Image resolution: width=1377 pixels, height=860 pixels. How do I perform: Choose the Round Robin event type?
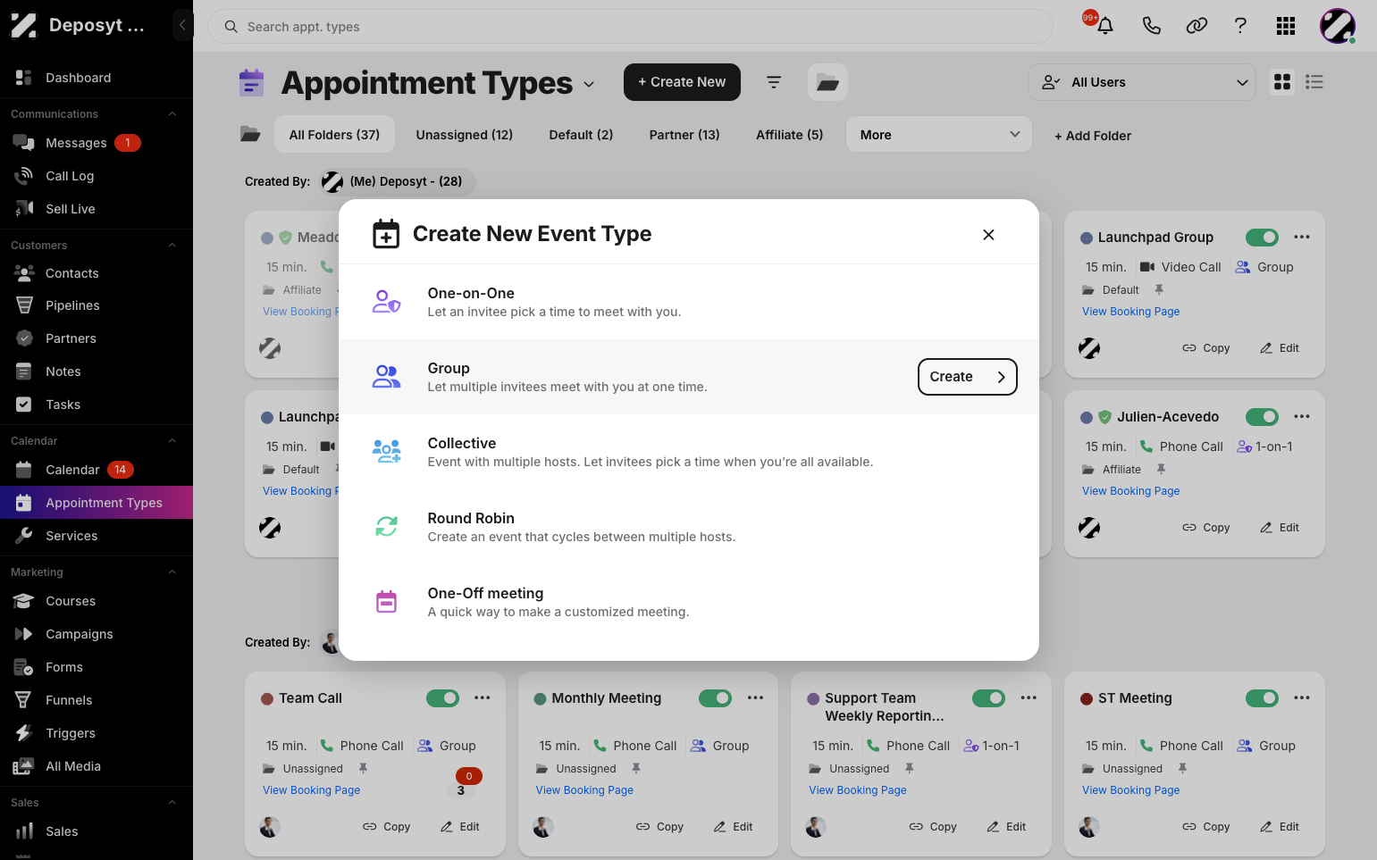click(x=688, y=527)
